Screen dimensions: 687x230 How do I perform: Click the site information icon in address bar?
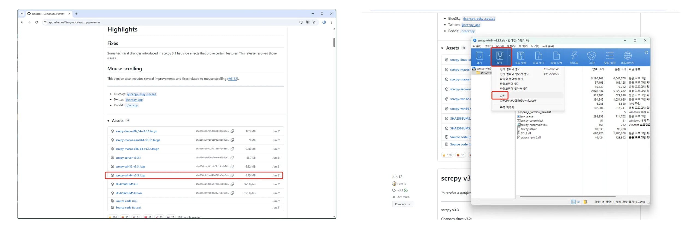45,22
